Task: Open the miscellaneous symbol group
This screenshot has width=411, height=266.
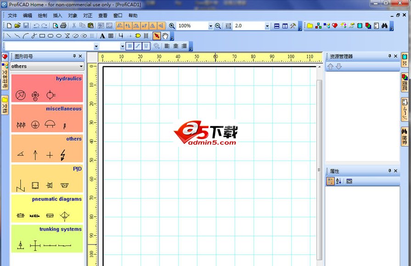Action: pos(47,118)
